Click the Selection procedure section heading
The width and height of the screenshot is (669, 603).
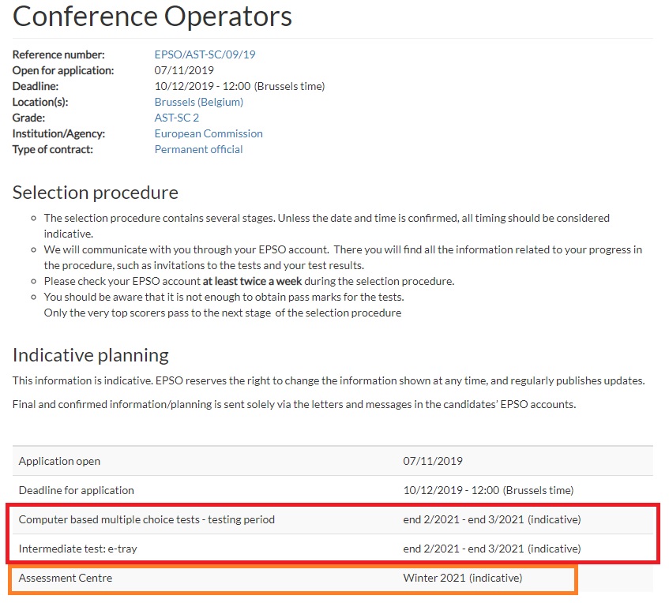point(96,193)
